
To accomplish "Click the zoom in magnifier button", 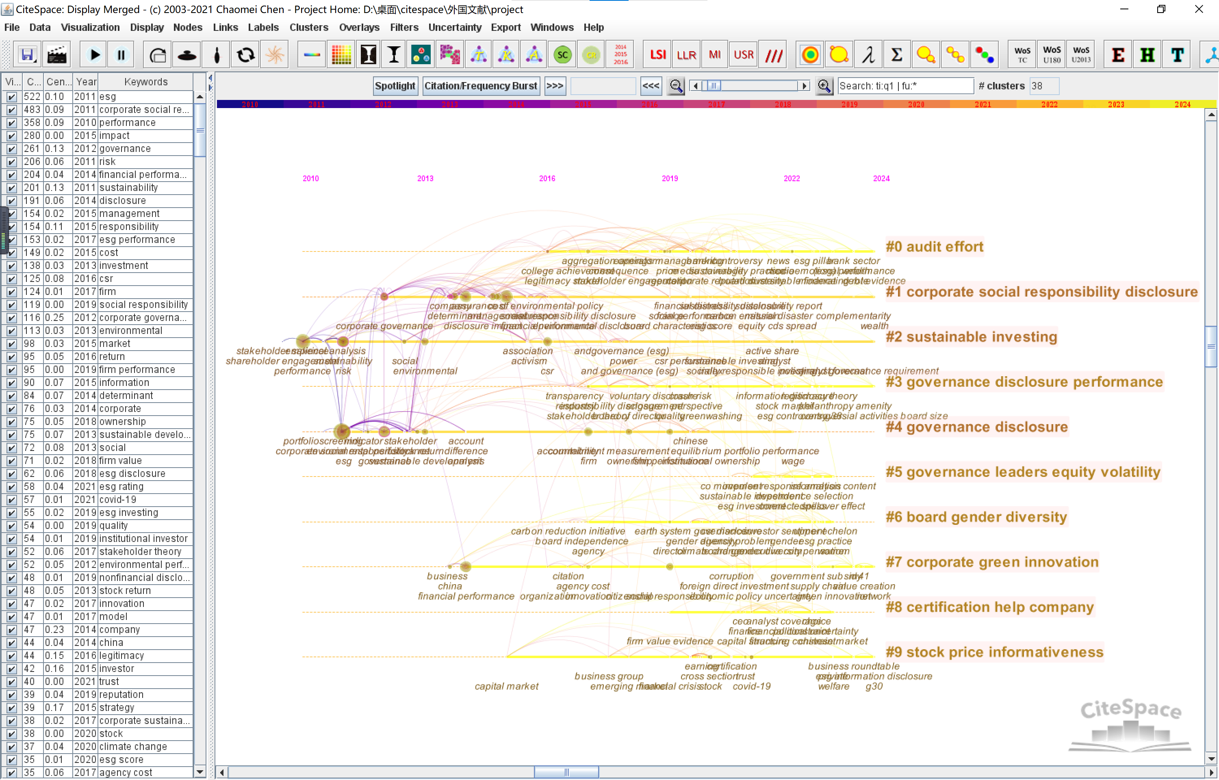I will (824, 86).
